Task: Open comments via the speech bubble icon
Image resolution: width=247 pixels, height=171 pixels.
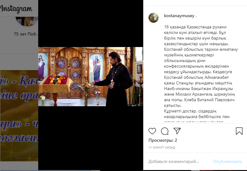Action: click(165, 131)
